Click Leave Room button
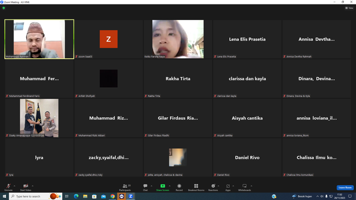 (x=345, y=188)
